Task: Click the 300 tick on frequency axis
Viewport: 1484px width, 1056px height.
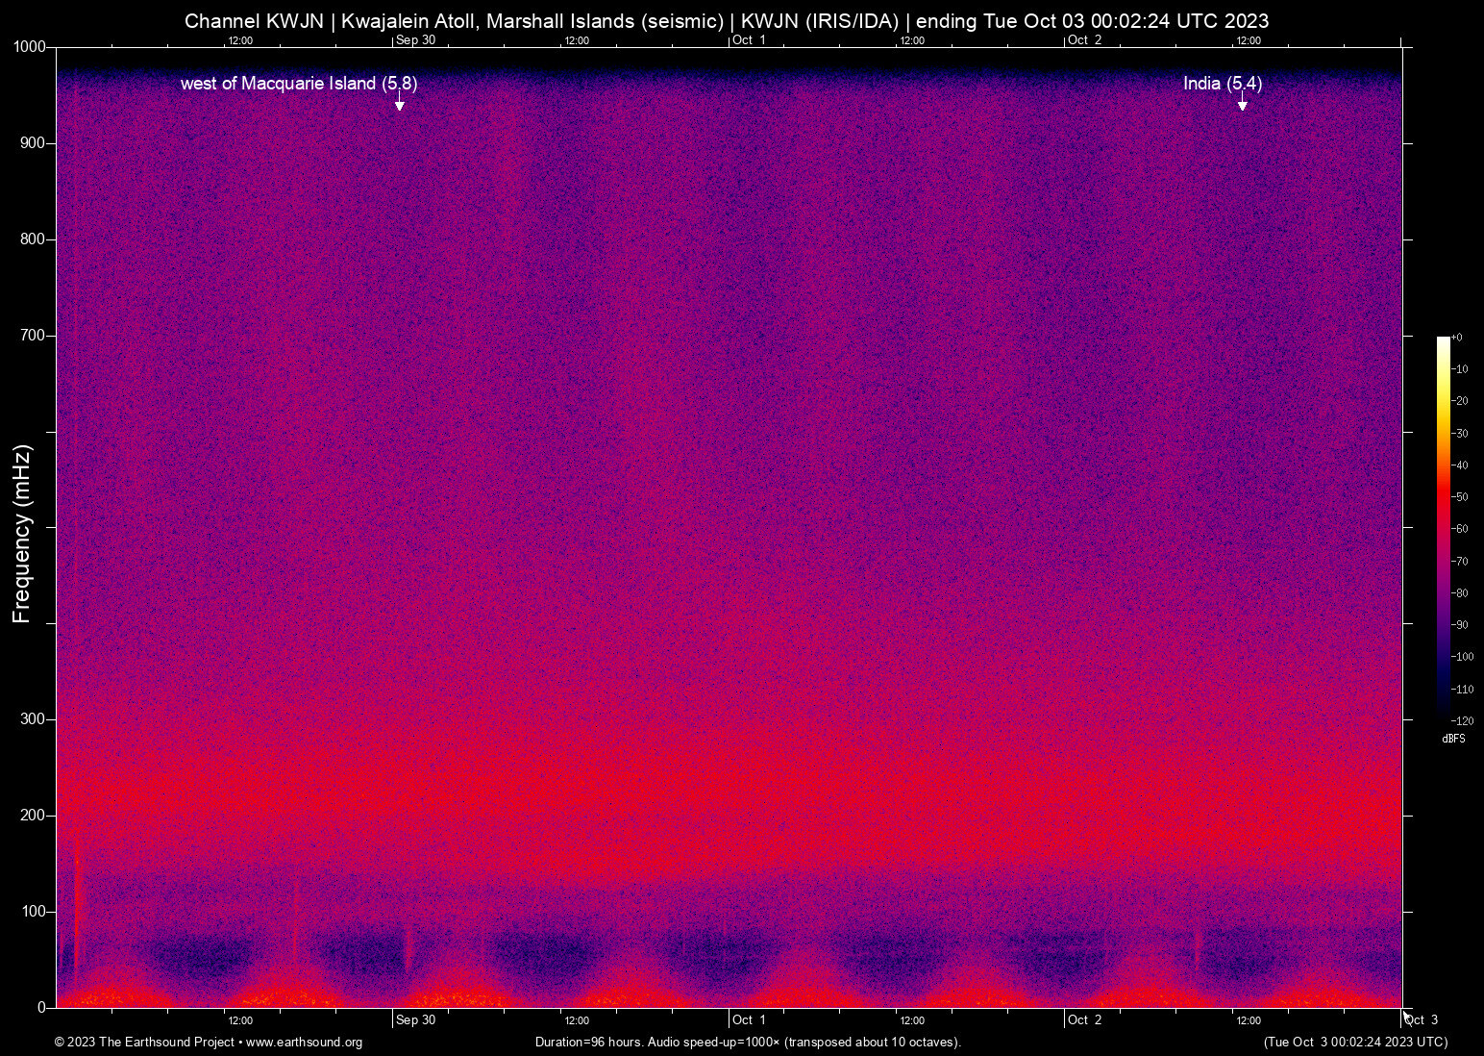Action: click(x=33, y=719)
